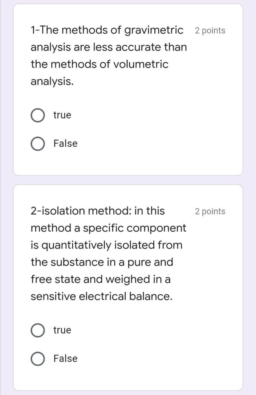Choose False on the second quiz question

[37, 358]
